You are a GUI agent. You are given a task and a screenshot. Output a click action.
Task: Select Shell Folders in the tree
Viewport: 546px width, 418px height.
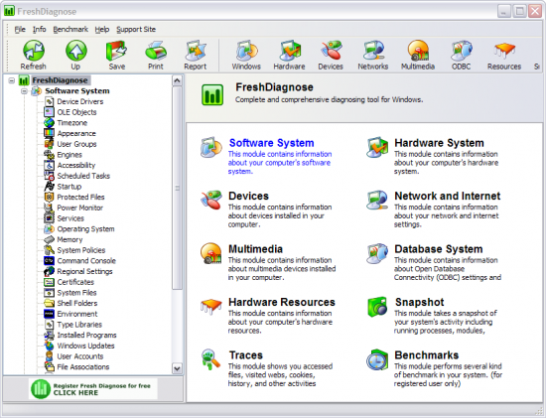pyautogui.click(x=77, y=304)
